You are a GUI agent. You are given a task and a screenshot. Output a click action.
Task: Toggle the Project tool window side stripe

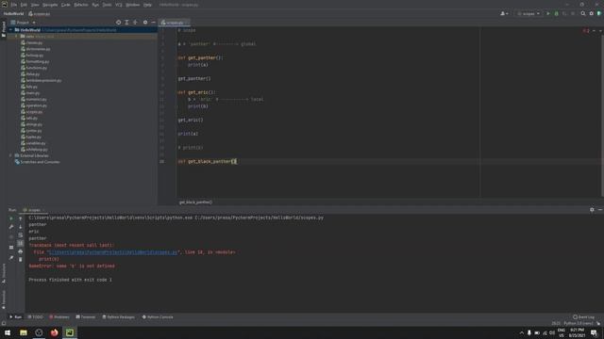[4, 29]
